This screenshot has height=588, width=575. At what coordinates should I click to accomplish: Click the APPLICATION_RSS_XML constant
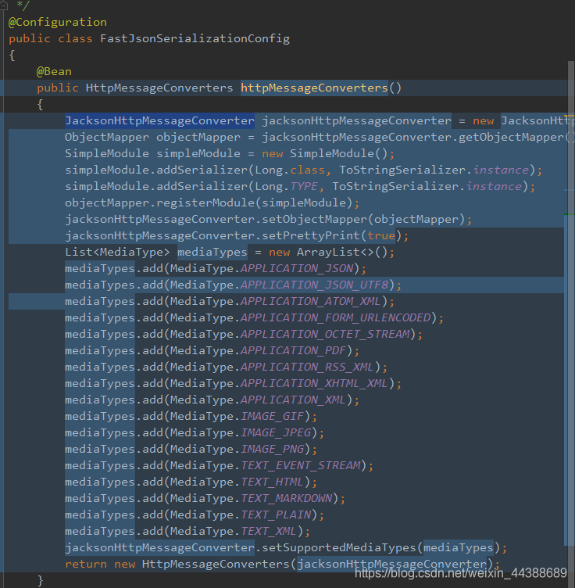tap(307, 367)
